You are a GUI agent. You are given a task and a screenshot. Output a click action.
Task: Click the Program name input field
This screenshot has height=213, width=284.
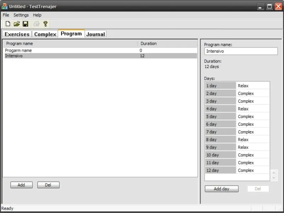click(x=241, y=51)
